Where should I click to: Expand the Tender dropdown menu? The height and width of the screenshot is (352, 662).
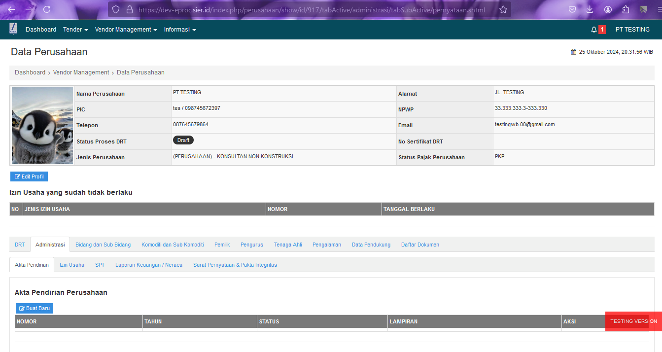(x=75, y=30)
